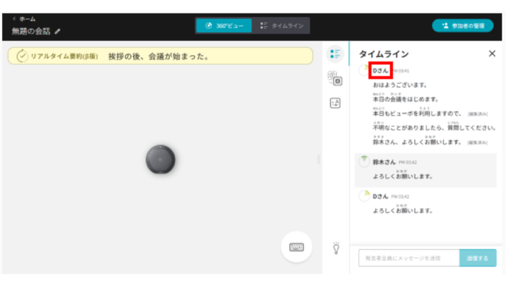
Task: Open 参加者の管理
Action: [x=463, y=26]
